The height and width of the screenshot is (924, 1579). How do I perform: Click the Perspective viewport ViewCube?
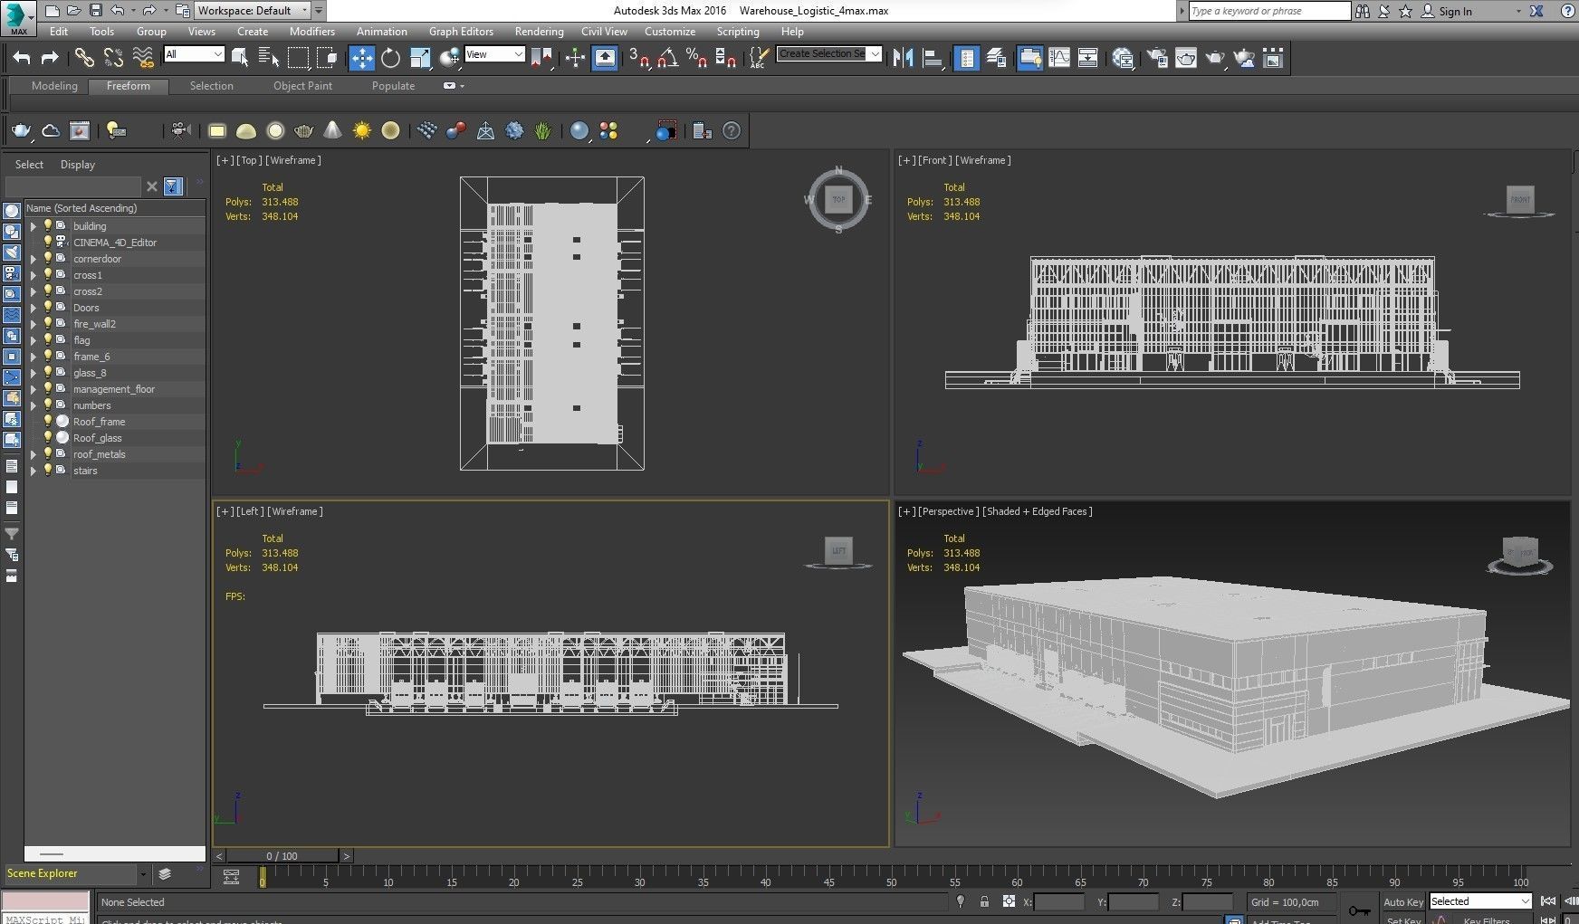click(x=1520, y=554)
